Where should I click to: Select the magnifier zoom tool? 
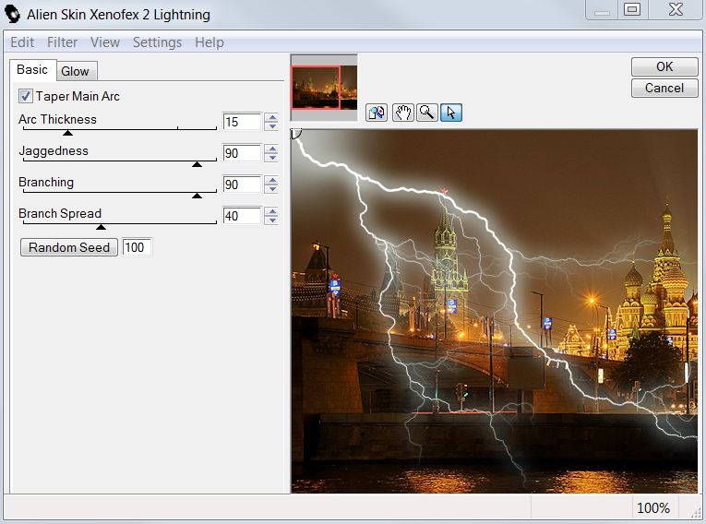[427, 113]
